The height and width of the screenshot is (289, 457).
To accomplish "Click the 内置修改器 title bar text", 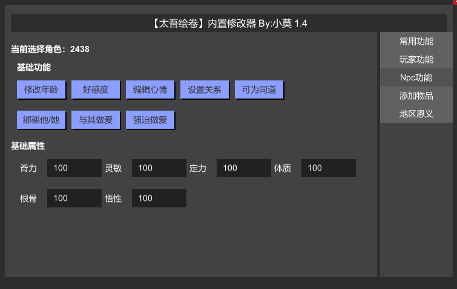I will point(229,24).
